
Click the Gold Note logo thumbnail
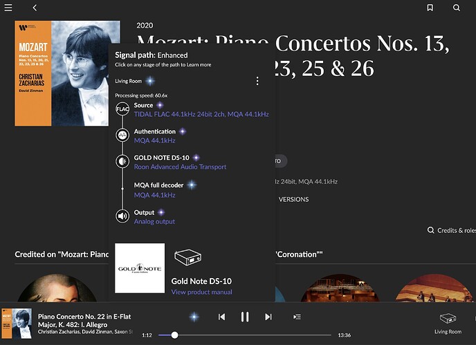[x=140, y=268]
